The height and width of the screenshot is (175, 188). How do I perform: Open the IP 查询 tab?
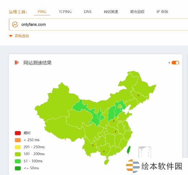pos(162,12)
